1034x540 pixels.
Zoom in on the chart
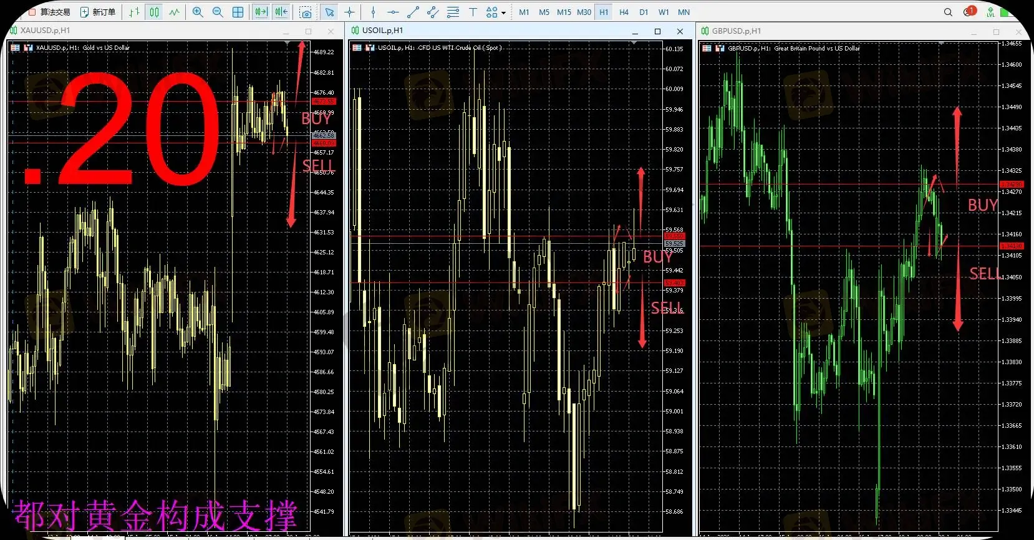tap(198, 12)
